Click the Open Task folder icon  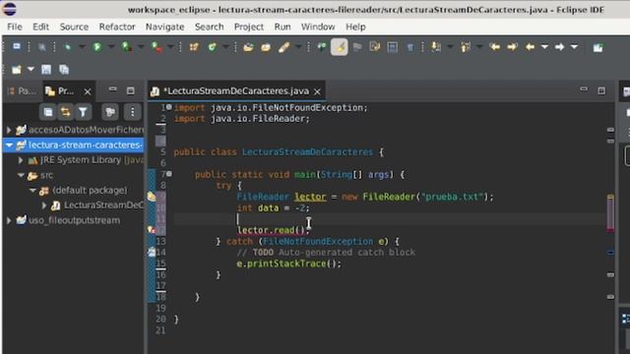coord(266,47)
